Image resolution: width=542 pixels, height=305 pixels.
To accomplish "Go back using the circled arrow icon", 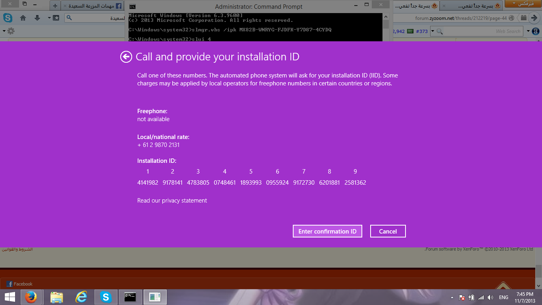I will click(x=126, y=57).
